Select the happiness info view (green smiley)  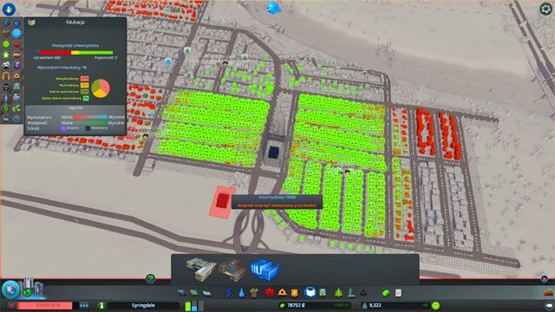(6, 44)
